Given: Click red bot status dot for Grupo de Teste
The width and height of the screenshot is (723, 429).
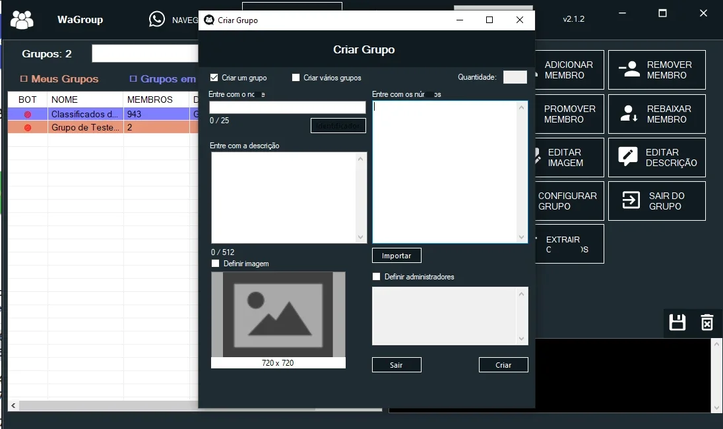Looking at the screenshot, I should pos(28,128).
